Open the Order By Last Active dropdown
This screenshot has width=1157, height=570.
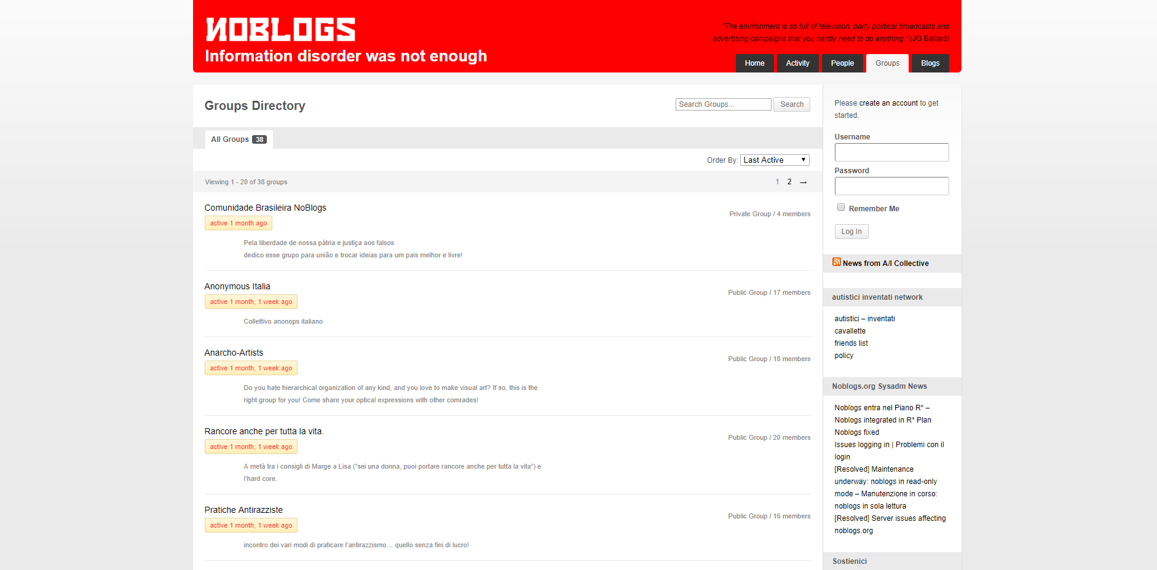click(x=775, y=160)
